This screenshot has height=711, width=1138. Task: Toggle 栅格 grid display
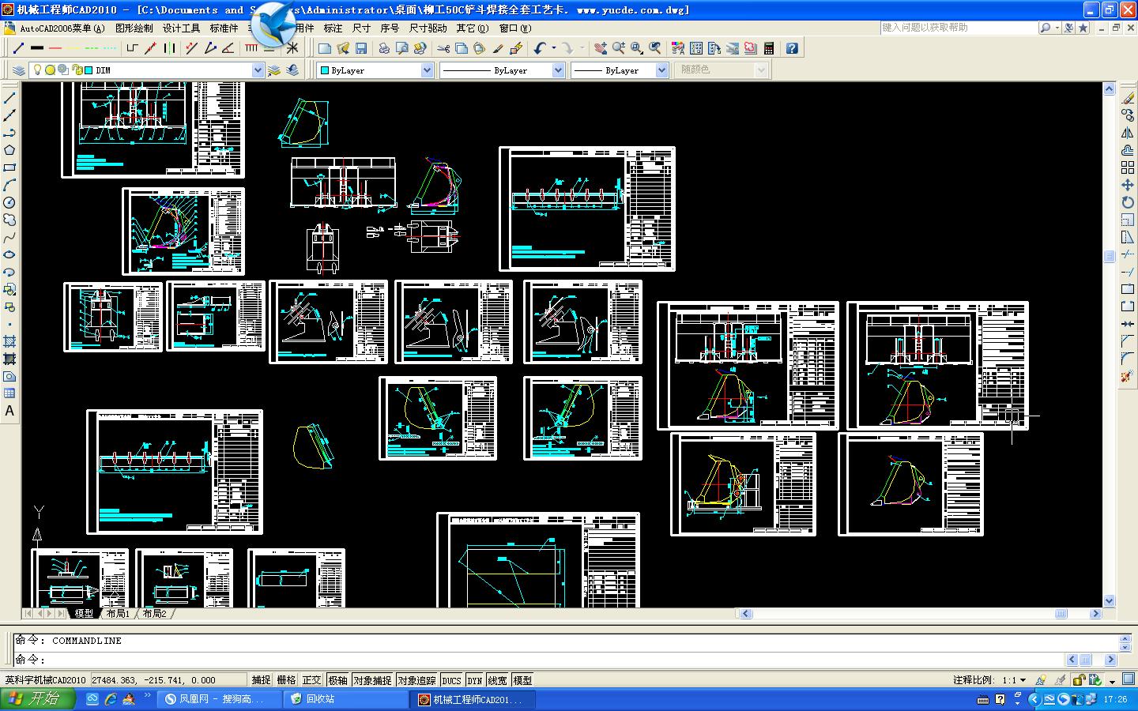coord(286,680)
